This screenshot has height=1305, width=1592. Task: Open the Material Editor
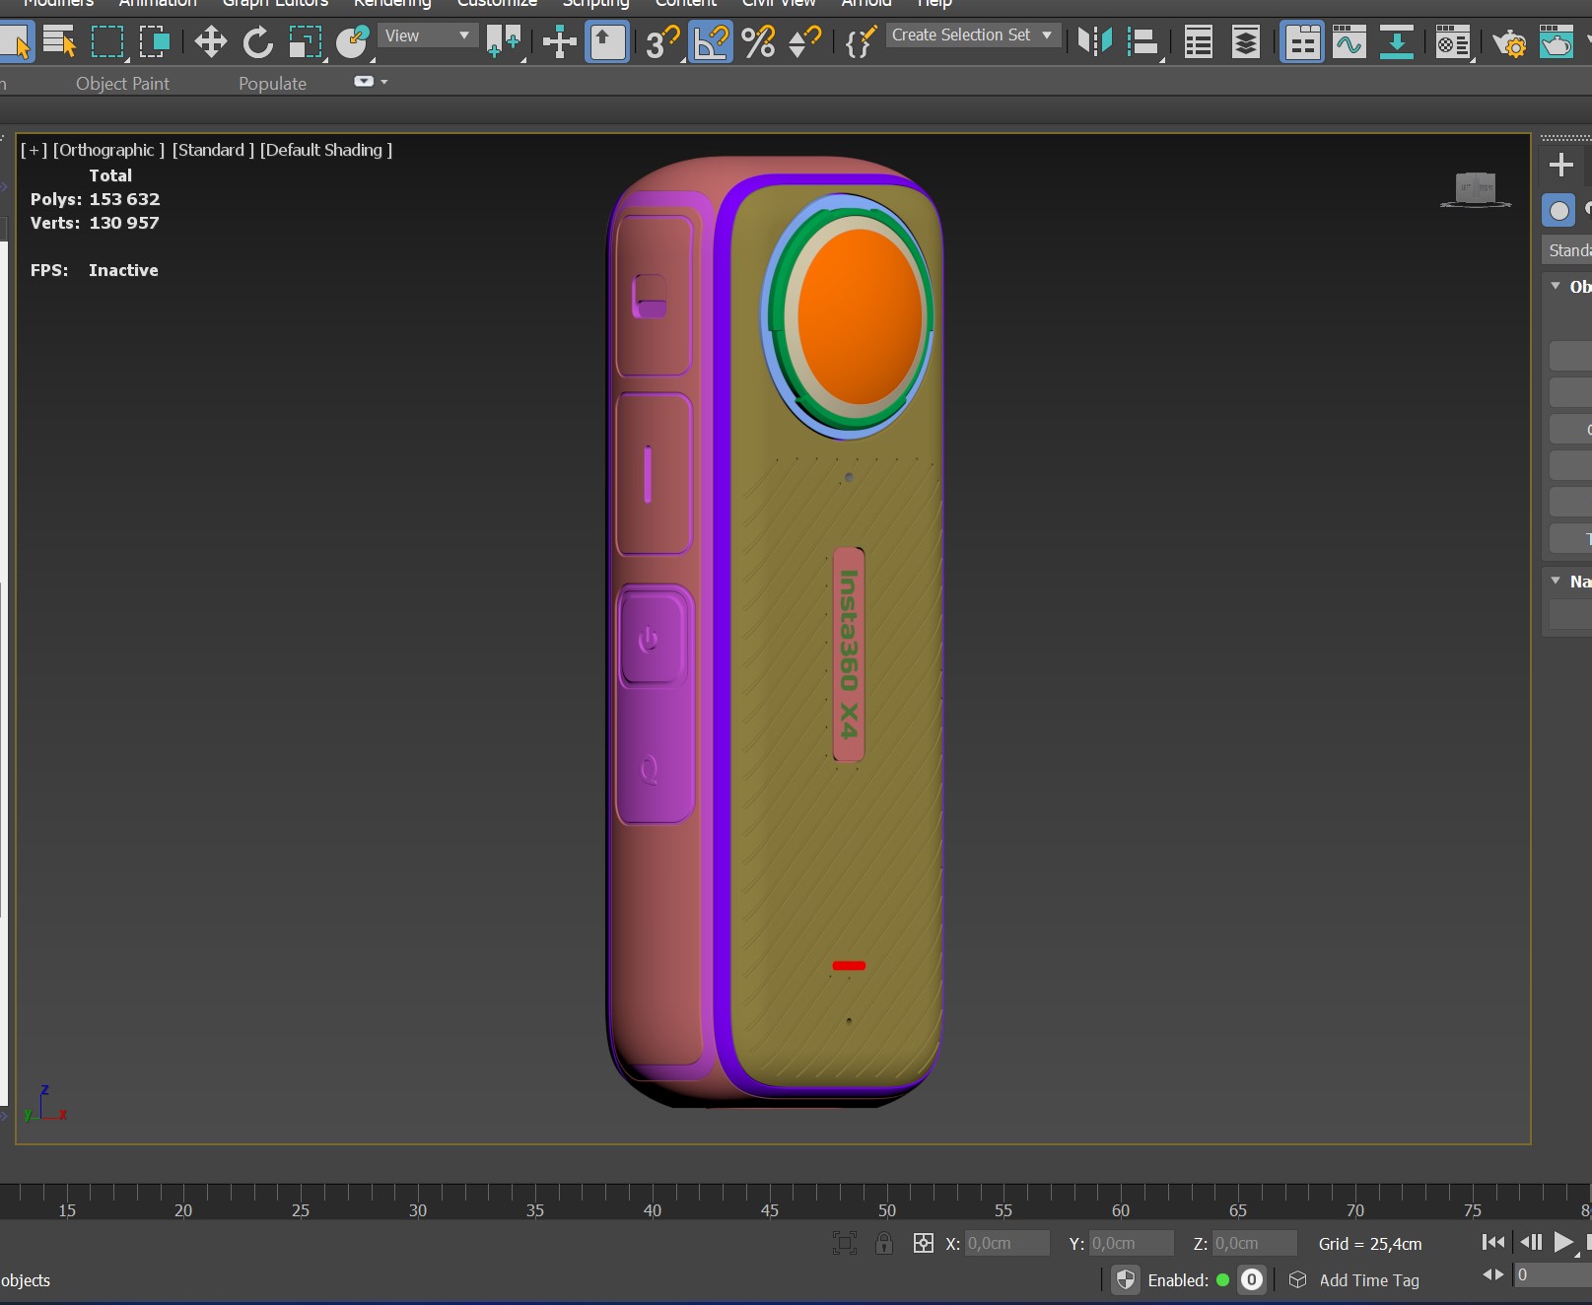point(1452,42)
